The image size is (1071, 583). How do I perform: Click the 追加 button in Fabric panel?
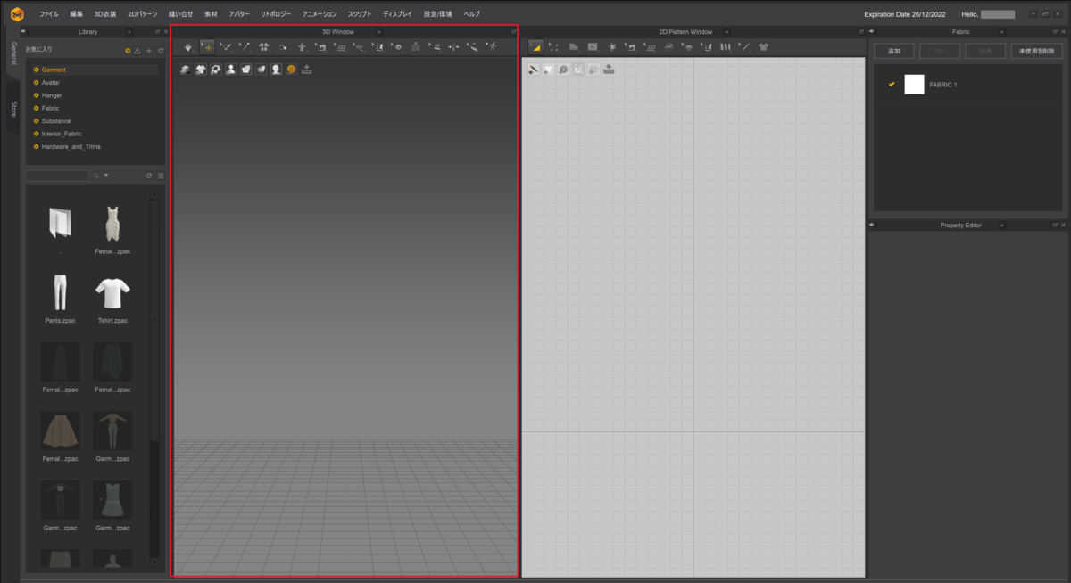point(894,51)
